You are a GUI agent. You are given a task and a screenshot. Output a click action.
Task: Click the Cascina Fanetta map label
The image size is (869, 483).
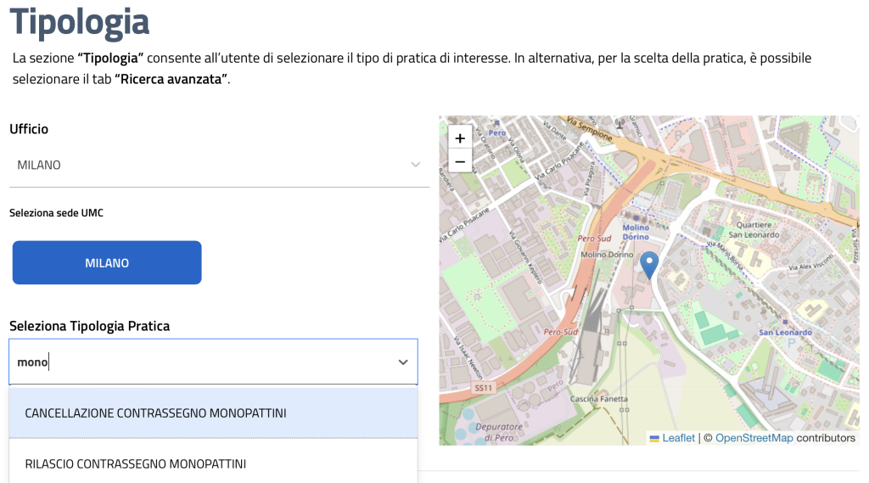click(599, 399)
